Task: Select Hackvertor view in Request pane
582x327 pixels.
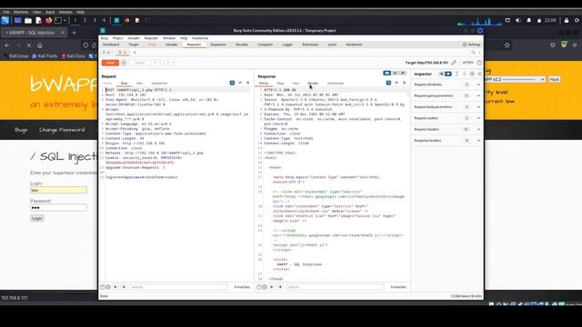Action: 159,84
